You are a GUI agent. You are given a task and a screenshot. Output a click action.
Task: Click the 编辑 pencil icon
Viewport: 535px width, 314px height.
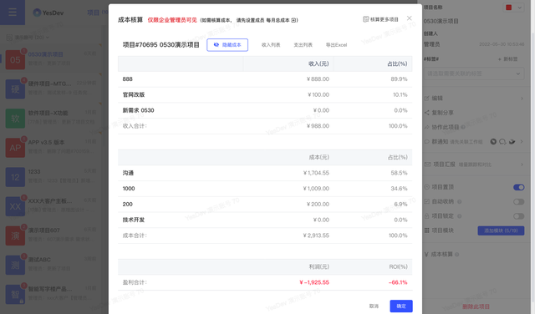[x=426, y=99]
